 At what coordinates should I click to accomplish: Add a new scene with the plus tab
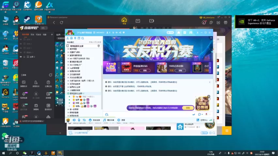(x=52, y=34)
